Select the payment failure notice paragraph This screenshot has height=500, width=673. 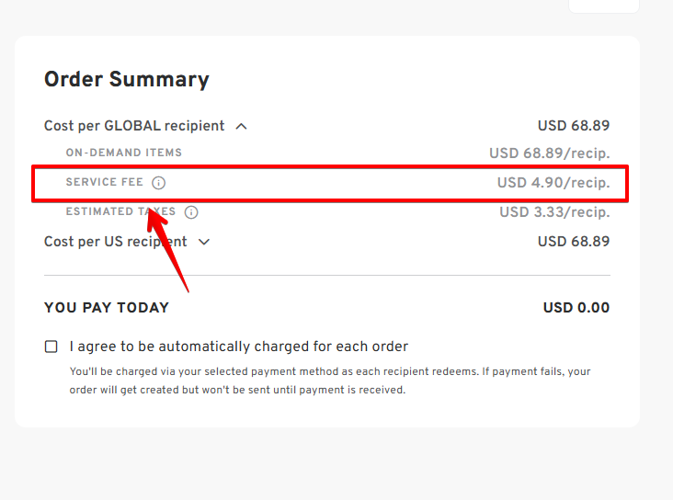[330, 381]
